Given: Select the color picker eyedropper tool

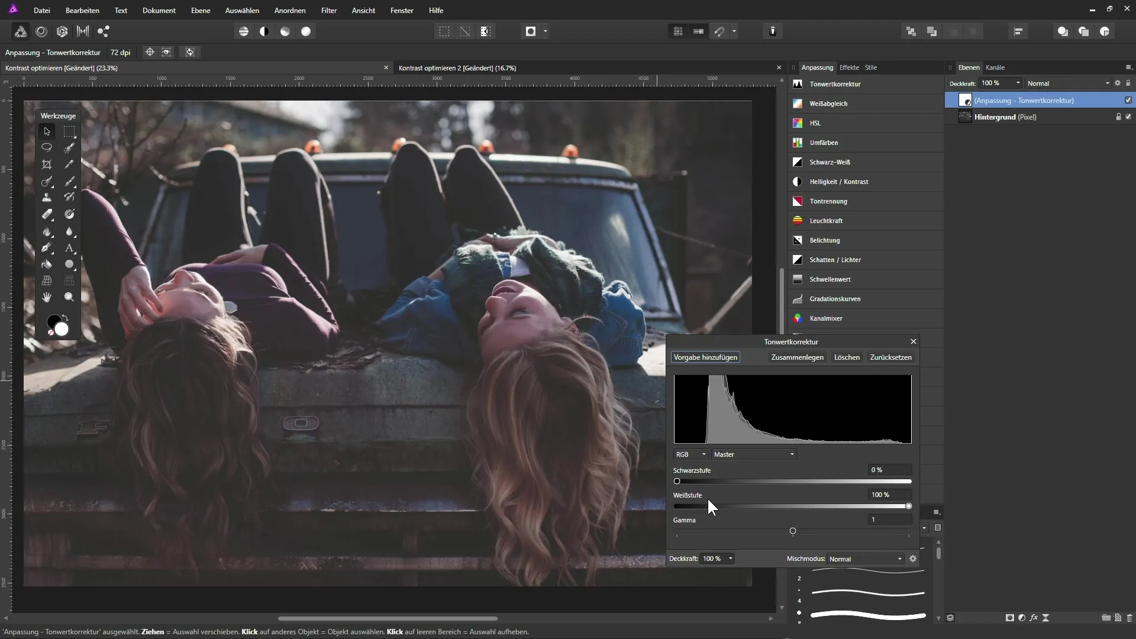Looking at the screenshot, I should point(69,164).
